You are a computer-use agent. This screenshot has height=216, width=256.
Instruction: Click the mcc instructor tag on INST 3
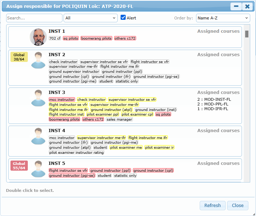62,99
